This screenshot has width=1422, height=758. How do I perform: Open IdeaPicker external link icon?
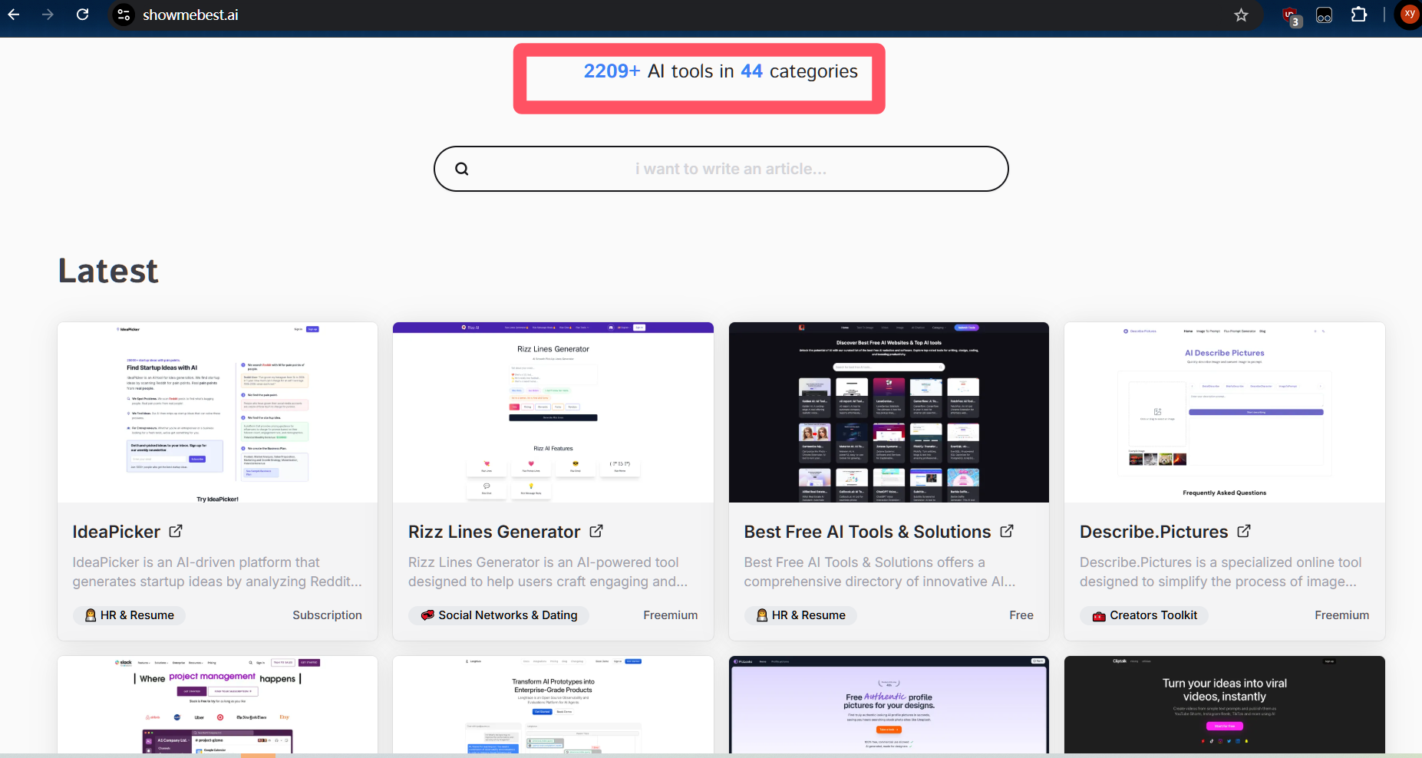coord(176,531)
